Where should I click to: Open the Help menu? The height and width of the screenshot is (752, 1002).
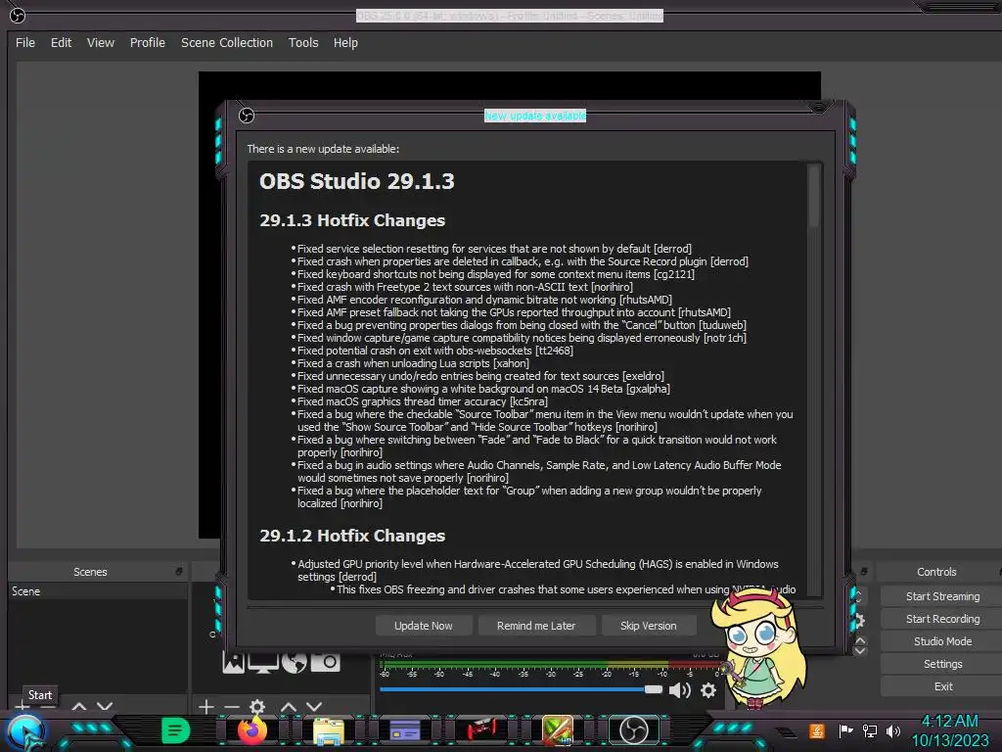pyautogui.click(x=345, y=42)
